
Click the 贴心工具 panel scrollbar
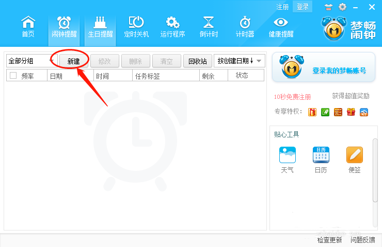tap(375, 170)
